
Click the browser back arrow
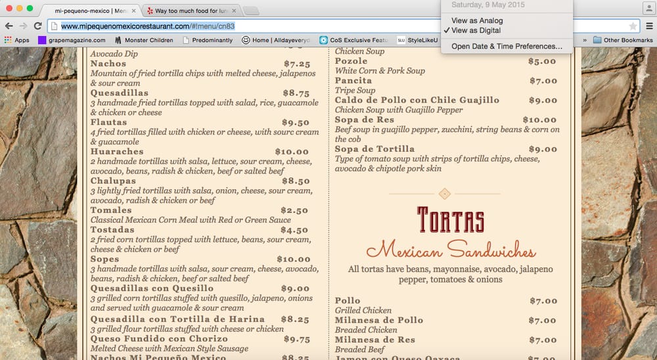point(8,26)
